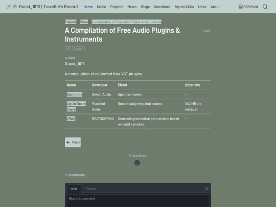This screenshot has height=207, width=276.
Task: Click the Guest_1013 | Traveller's Record site title
Action: [x=49, y=7]
